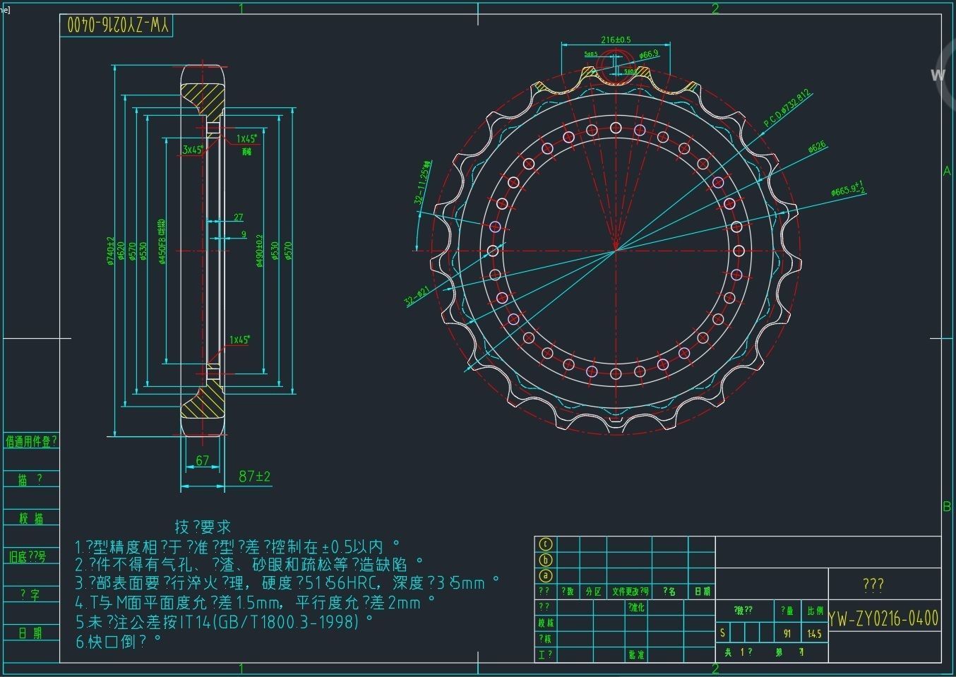Click the circular W watermark at right edge
Screen dimensions: 956x677
(942, 73)
